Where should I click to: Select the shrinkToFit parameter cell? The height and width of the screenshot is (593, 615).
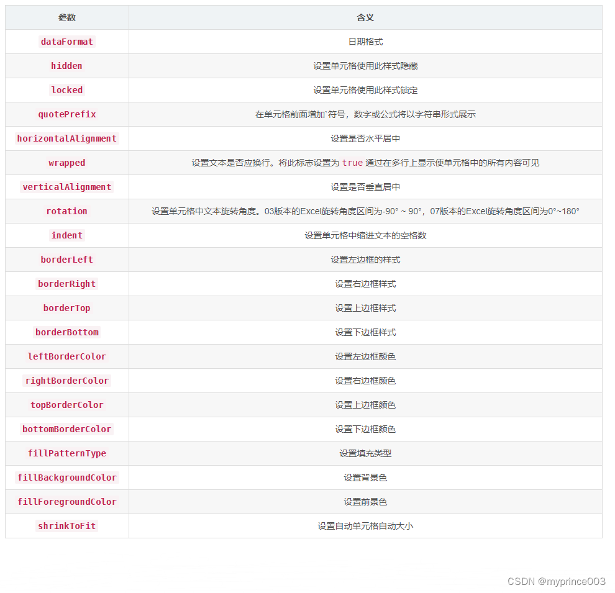(66, 526)
